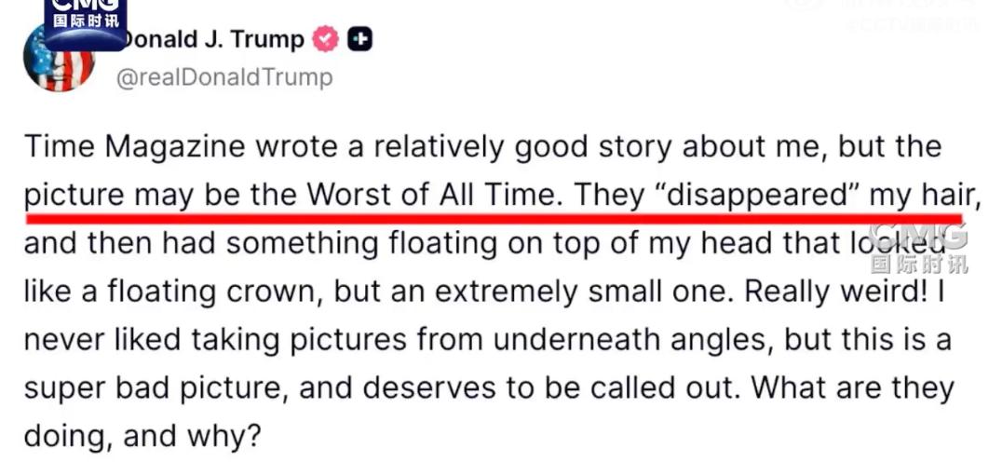Click the phrase "Worst of All Time"
Image resolution: width=1002 pixels, height=462 pixels.
coord(432,196)
